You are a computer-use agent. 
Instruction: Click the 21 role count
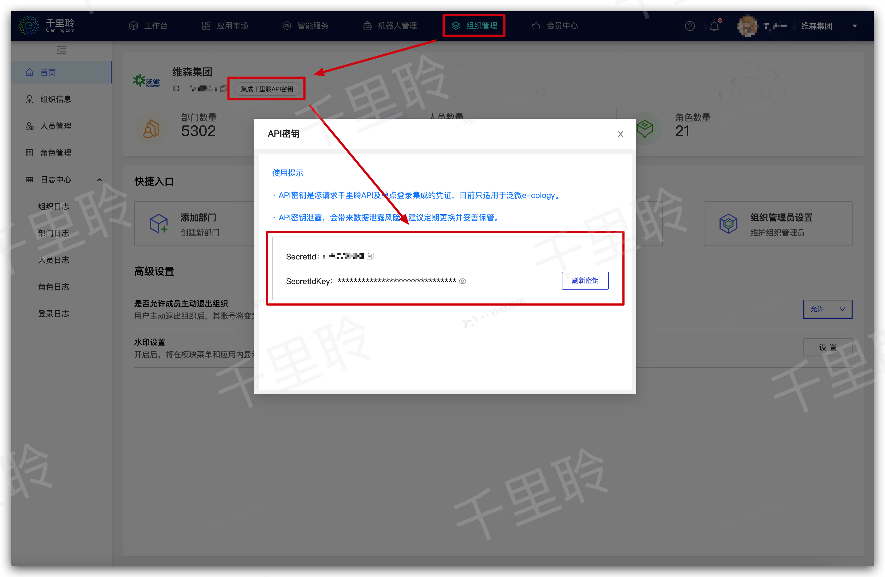coord(682,131)
